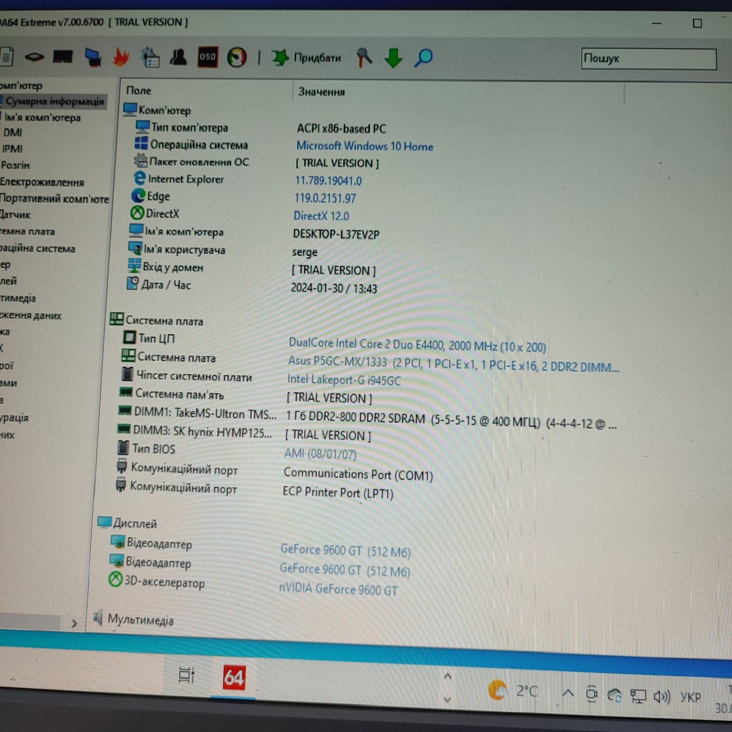Open the system stability flame icon
Screen dimensions: 732x732
point(121,57)
